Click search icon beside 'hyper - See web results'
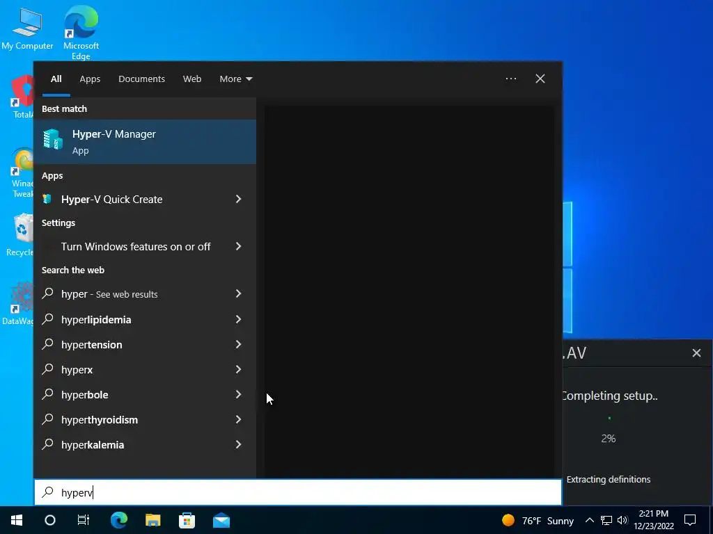Viewport: 713px width, 534px height. pyautogui.click(x=48, y=293)
